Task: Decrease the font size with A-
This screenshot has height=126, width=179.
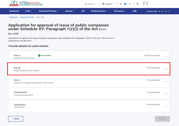Action: pyautogui.click(x=121, y=4)
